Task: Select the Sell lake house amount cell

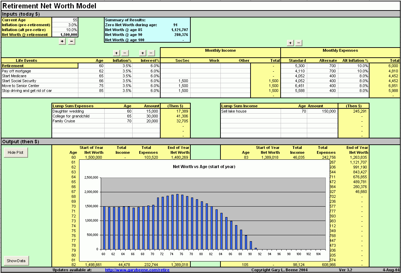Action: [x=322, y=111]
